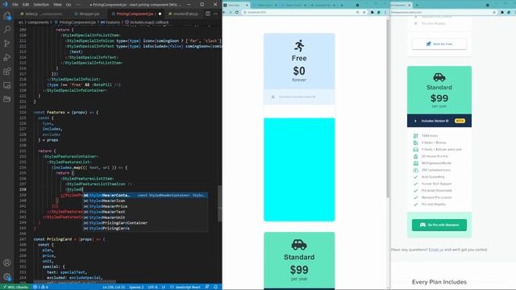
Task: Select StyledHeaderUnit autocomplete suggestion
Action: click(x=145, y=217)
